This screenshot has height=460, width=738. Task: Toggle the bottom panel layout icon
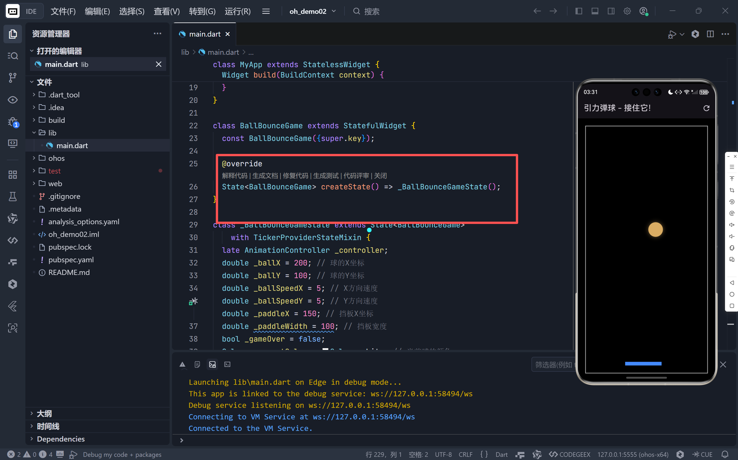[x=595, y=11]
